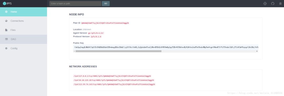The width and height of the screenshot is (284, 96).
Task: Click the Connections globe icon
Action: coord(6,21)
